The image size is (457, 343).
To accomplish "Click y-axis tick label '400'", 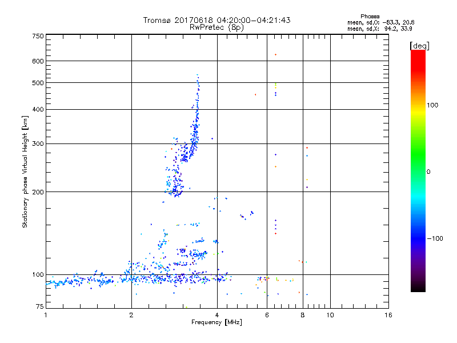I will [38, 109].
